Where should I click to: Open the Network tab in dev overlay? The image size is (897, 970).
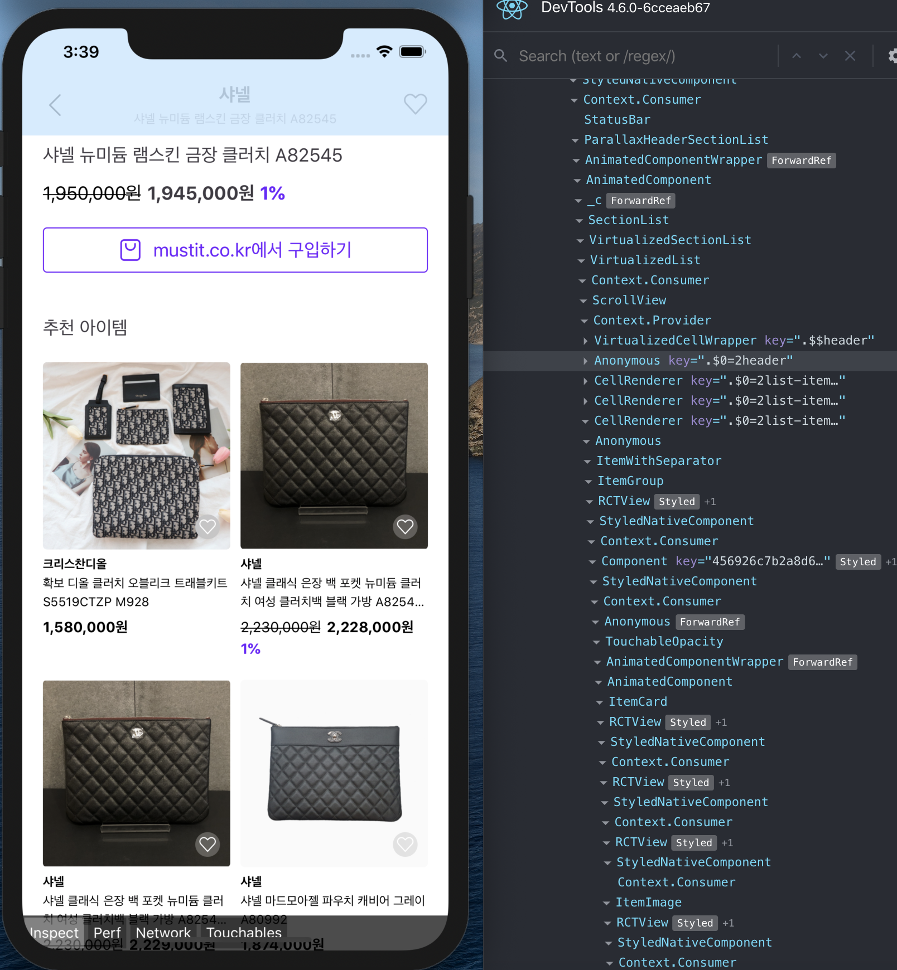coord(163,933)
